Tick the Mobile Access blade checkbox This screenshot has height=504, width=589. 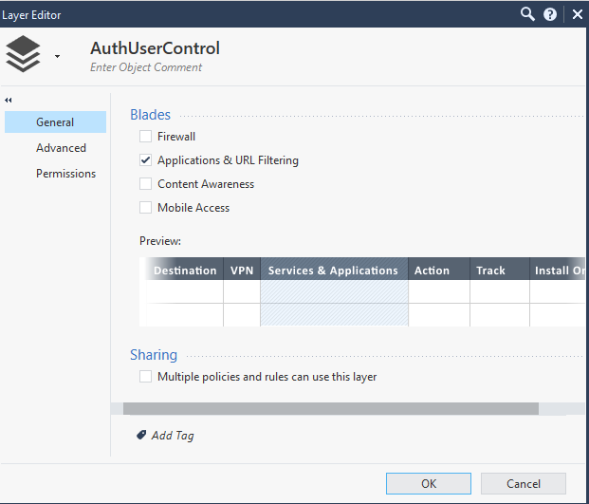coord(145,208)
